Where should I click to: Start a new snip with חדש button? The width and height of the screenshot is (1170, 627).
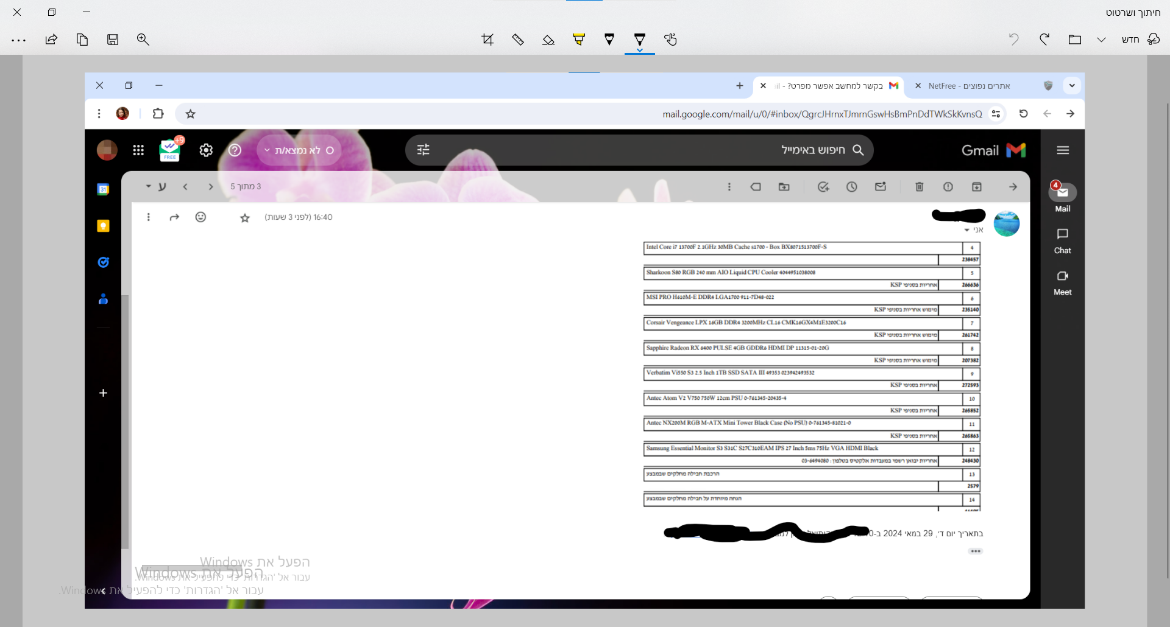click(1141, 40)
